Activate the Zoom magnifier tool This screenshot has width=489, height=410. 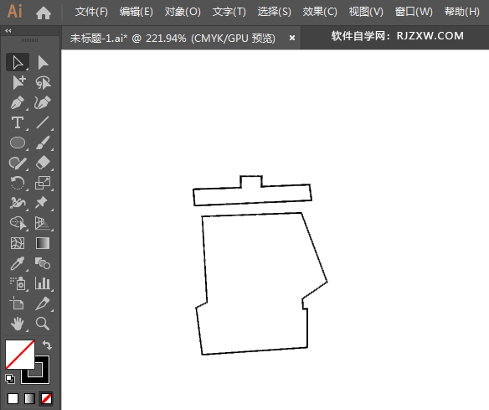43,324
